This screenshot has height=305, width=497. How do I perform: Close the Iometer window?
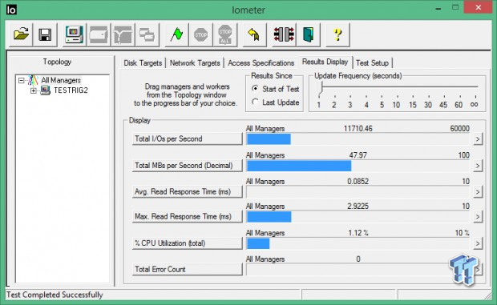[x=478, y=7]
